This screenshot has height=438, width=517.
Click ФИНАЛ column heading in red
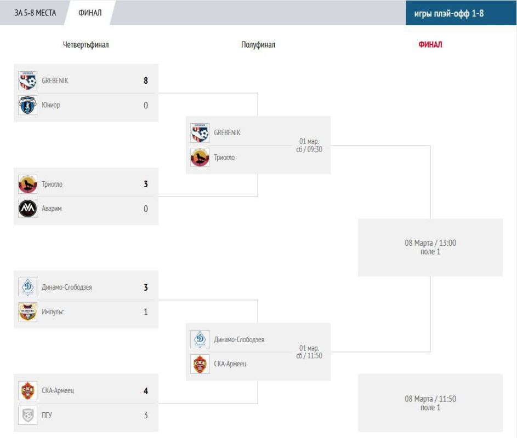coord(430,44)
